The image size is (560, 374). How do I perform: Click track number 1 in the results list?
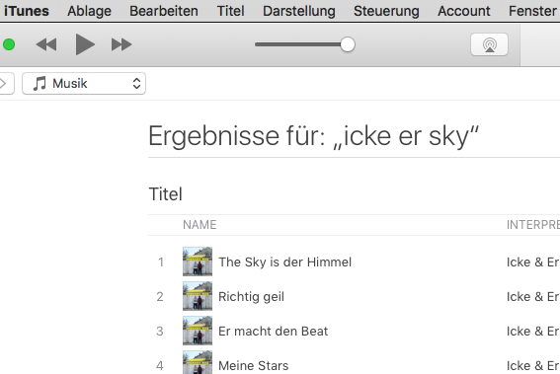161,262
